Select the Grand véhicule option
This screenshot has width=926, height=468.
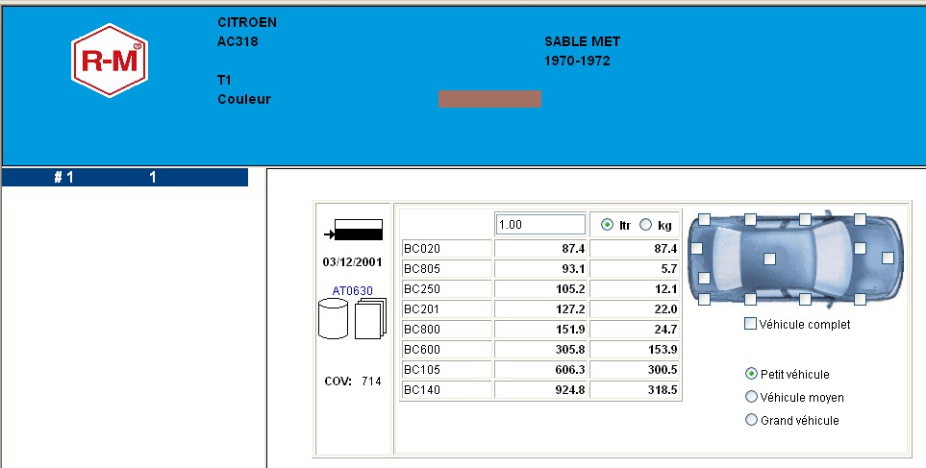pos(751,420)
